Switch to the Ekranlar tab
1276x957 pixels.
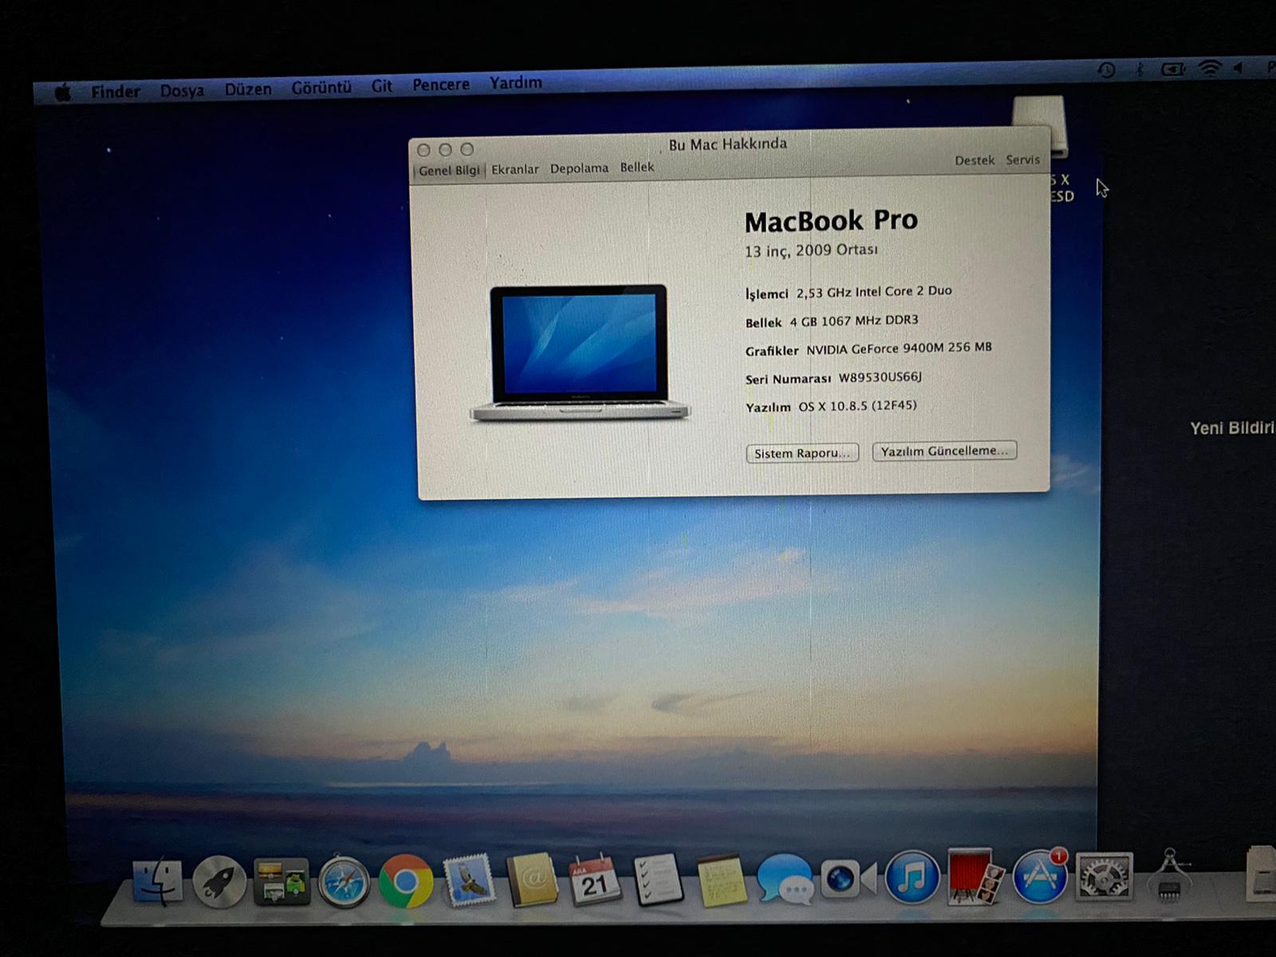click(x=515, y=169)
